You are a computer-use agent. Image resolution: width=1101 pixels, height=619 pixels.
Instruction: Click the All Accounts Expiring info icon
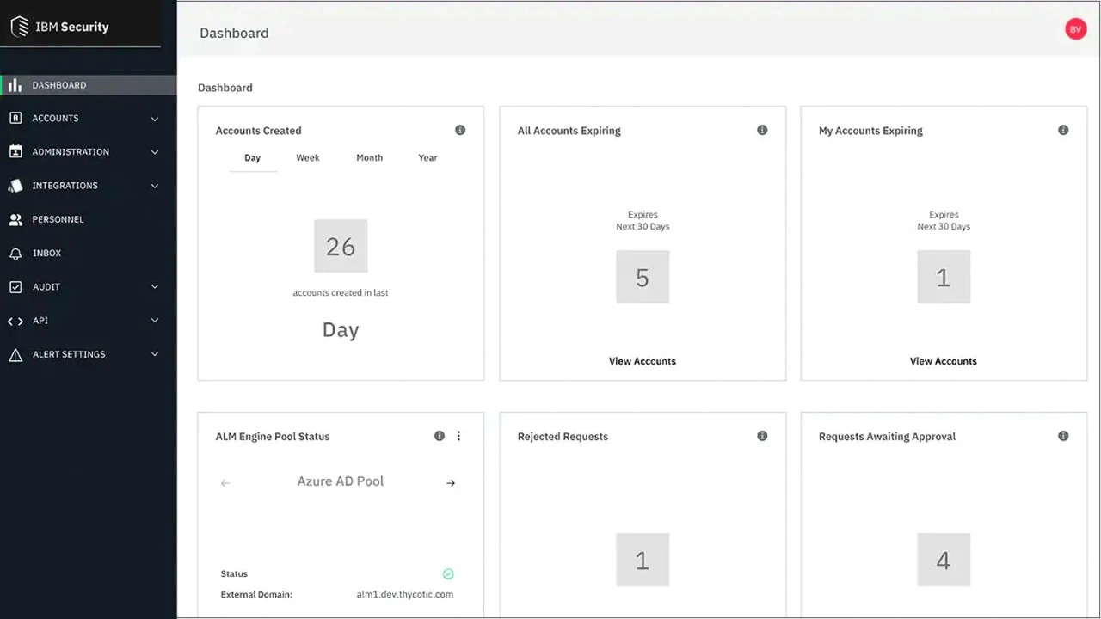pyautogui.click(x=762, y=130)
